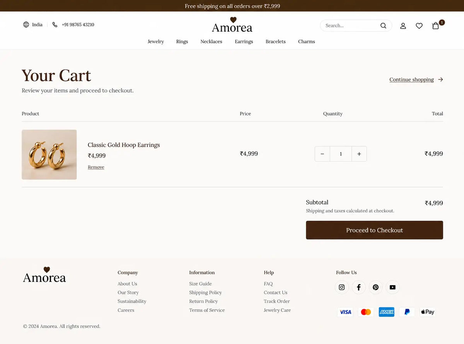Click the arrow next to Continue shopping

[x=440, y=80]
